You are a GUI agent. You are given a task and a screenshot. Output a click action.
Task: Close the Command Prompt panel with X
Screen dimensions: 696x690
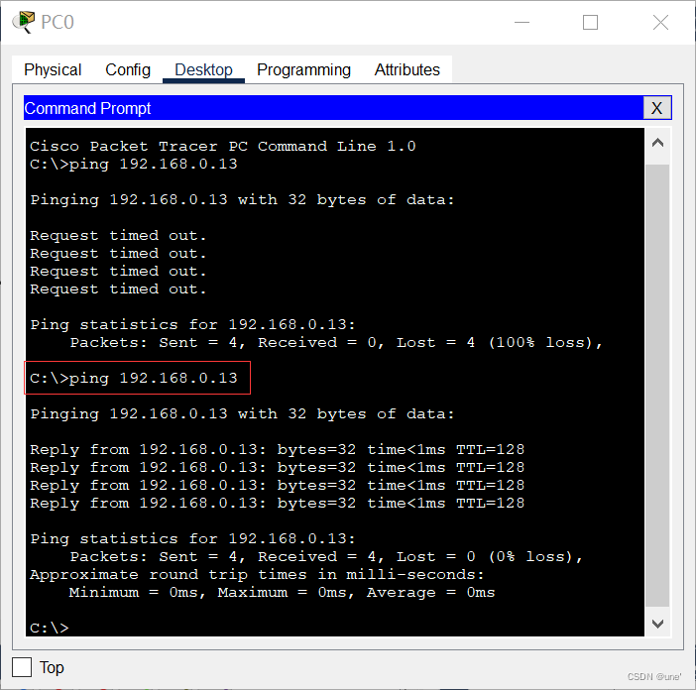coord(656,108)
